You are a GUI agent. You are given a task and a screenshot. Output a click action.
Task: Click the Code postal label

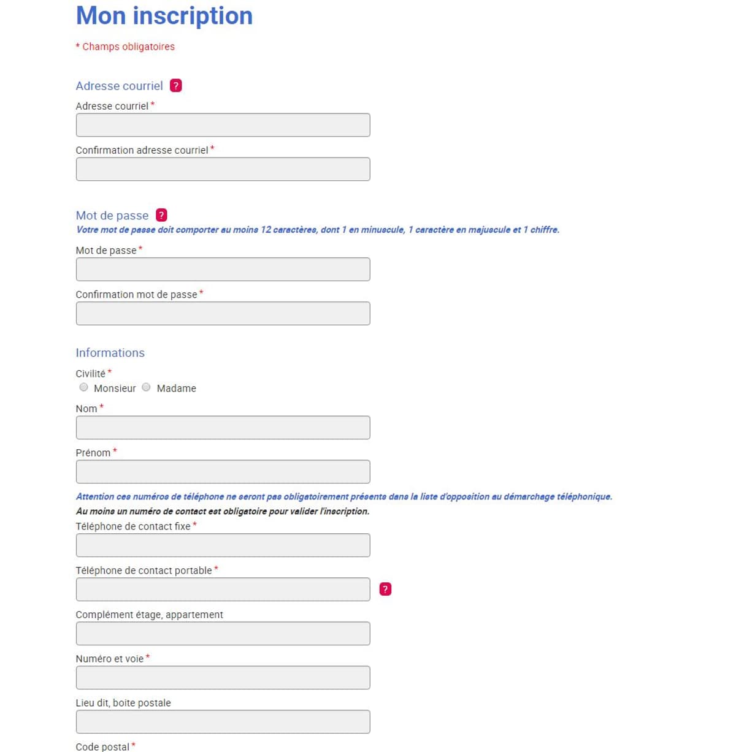click(x=102, y=746)
